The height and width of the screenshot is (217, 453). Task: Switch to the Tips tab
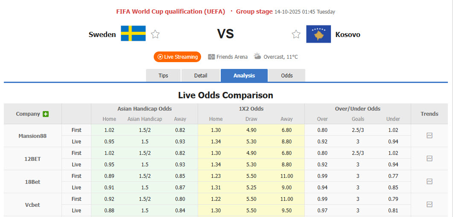164,75
